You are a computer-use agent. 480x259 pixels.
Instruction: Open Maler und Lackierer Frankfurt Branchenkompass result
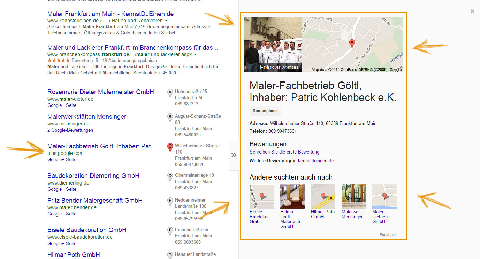point(134,48)
